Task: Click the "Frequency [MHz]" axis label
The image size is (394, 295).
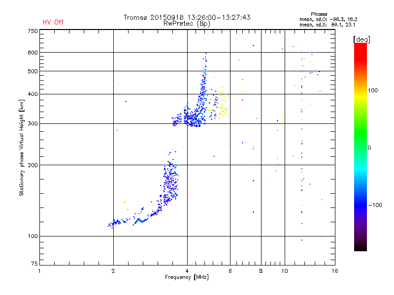Action: 187,277
